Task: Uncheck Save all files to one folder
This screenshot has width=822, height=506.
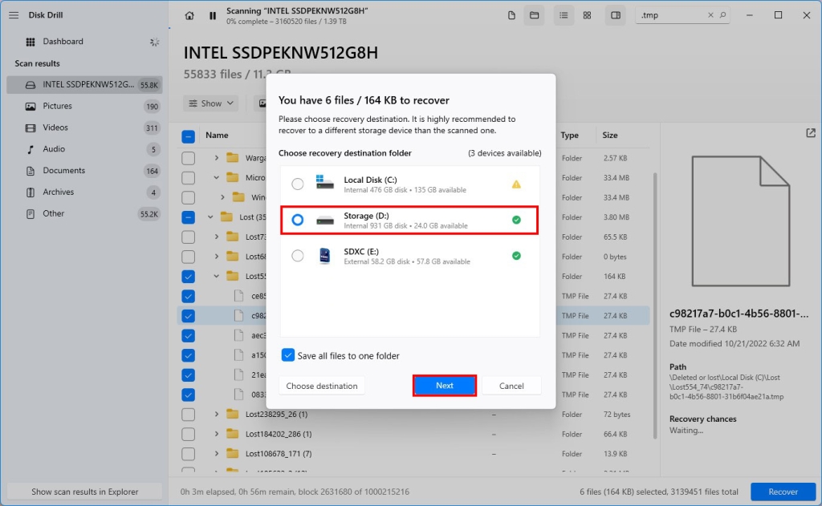Action: 290,354
